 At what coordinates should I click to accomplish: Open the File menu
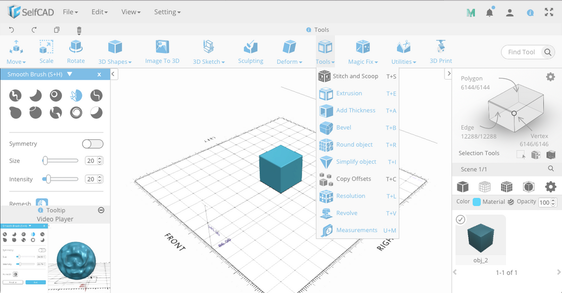[70, 12]
